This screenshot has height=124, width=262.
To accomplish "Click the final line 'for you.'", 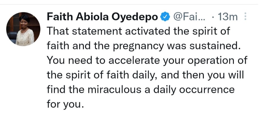I will (x=65, y=105).
